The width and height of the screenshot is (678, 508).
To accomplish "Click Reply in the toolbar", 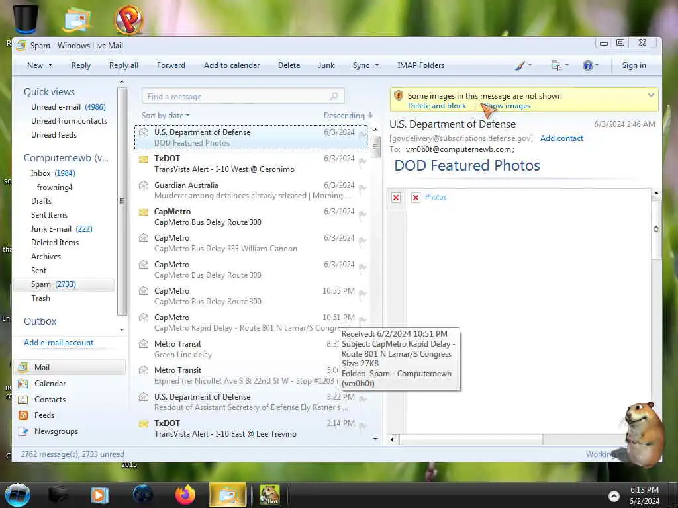I will tap(81, 65).
